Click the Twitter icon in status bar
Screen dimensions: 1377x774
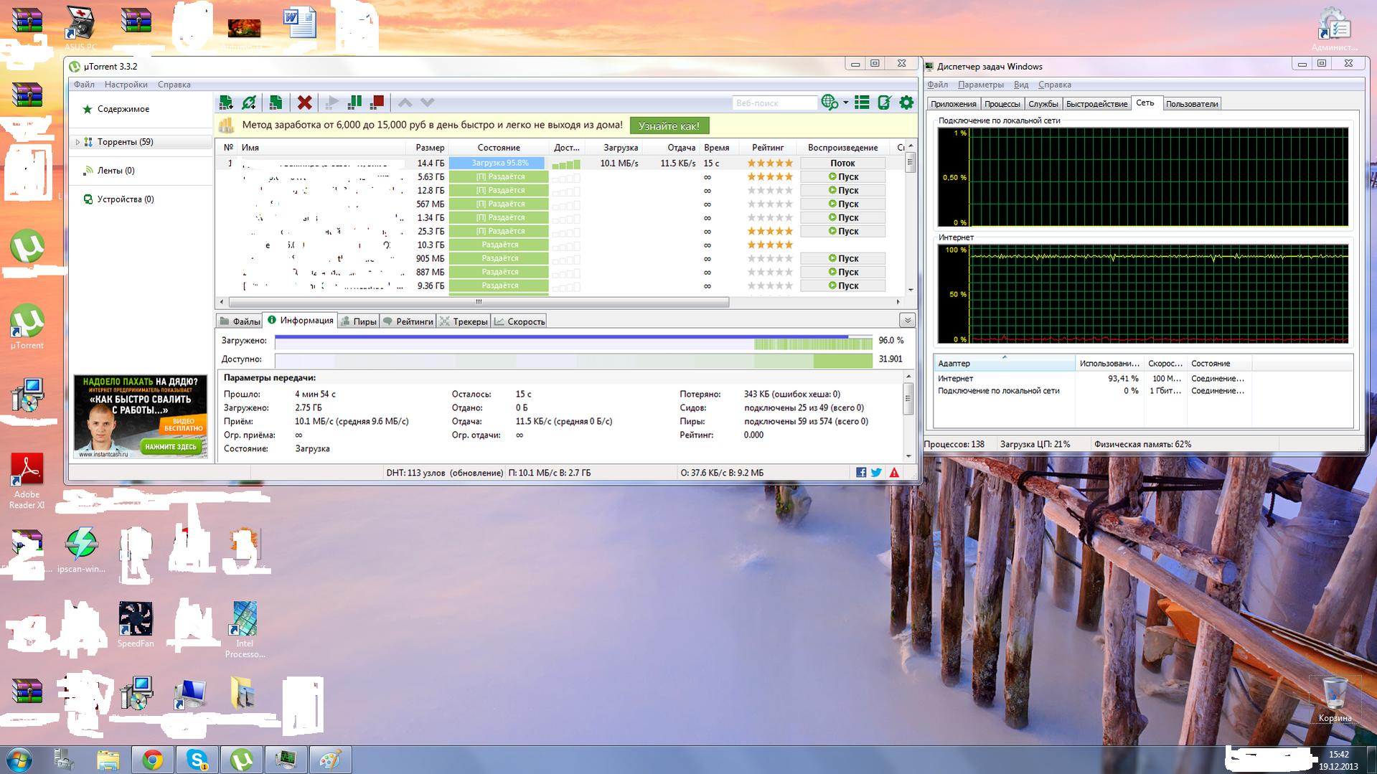click(876, 473)
